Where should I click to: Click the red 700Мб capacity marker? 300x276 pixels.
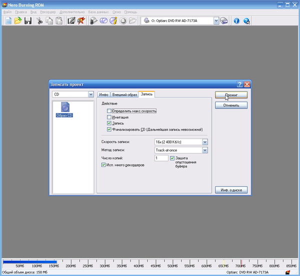[x=241, y=264]
